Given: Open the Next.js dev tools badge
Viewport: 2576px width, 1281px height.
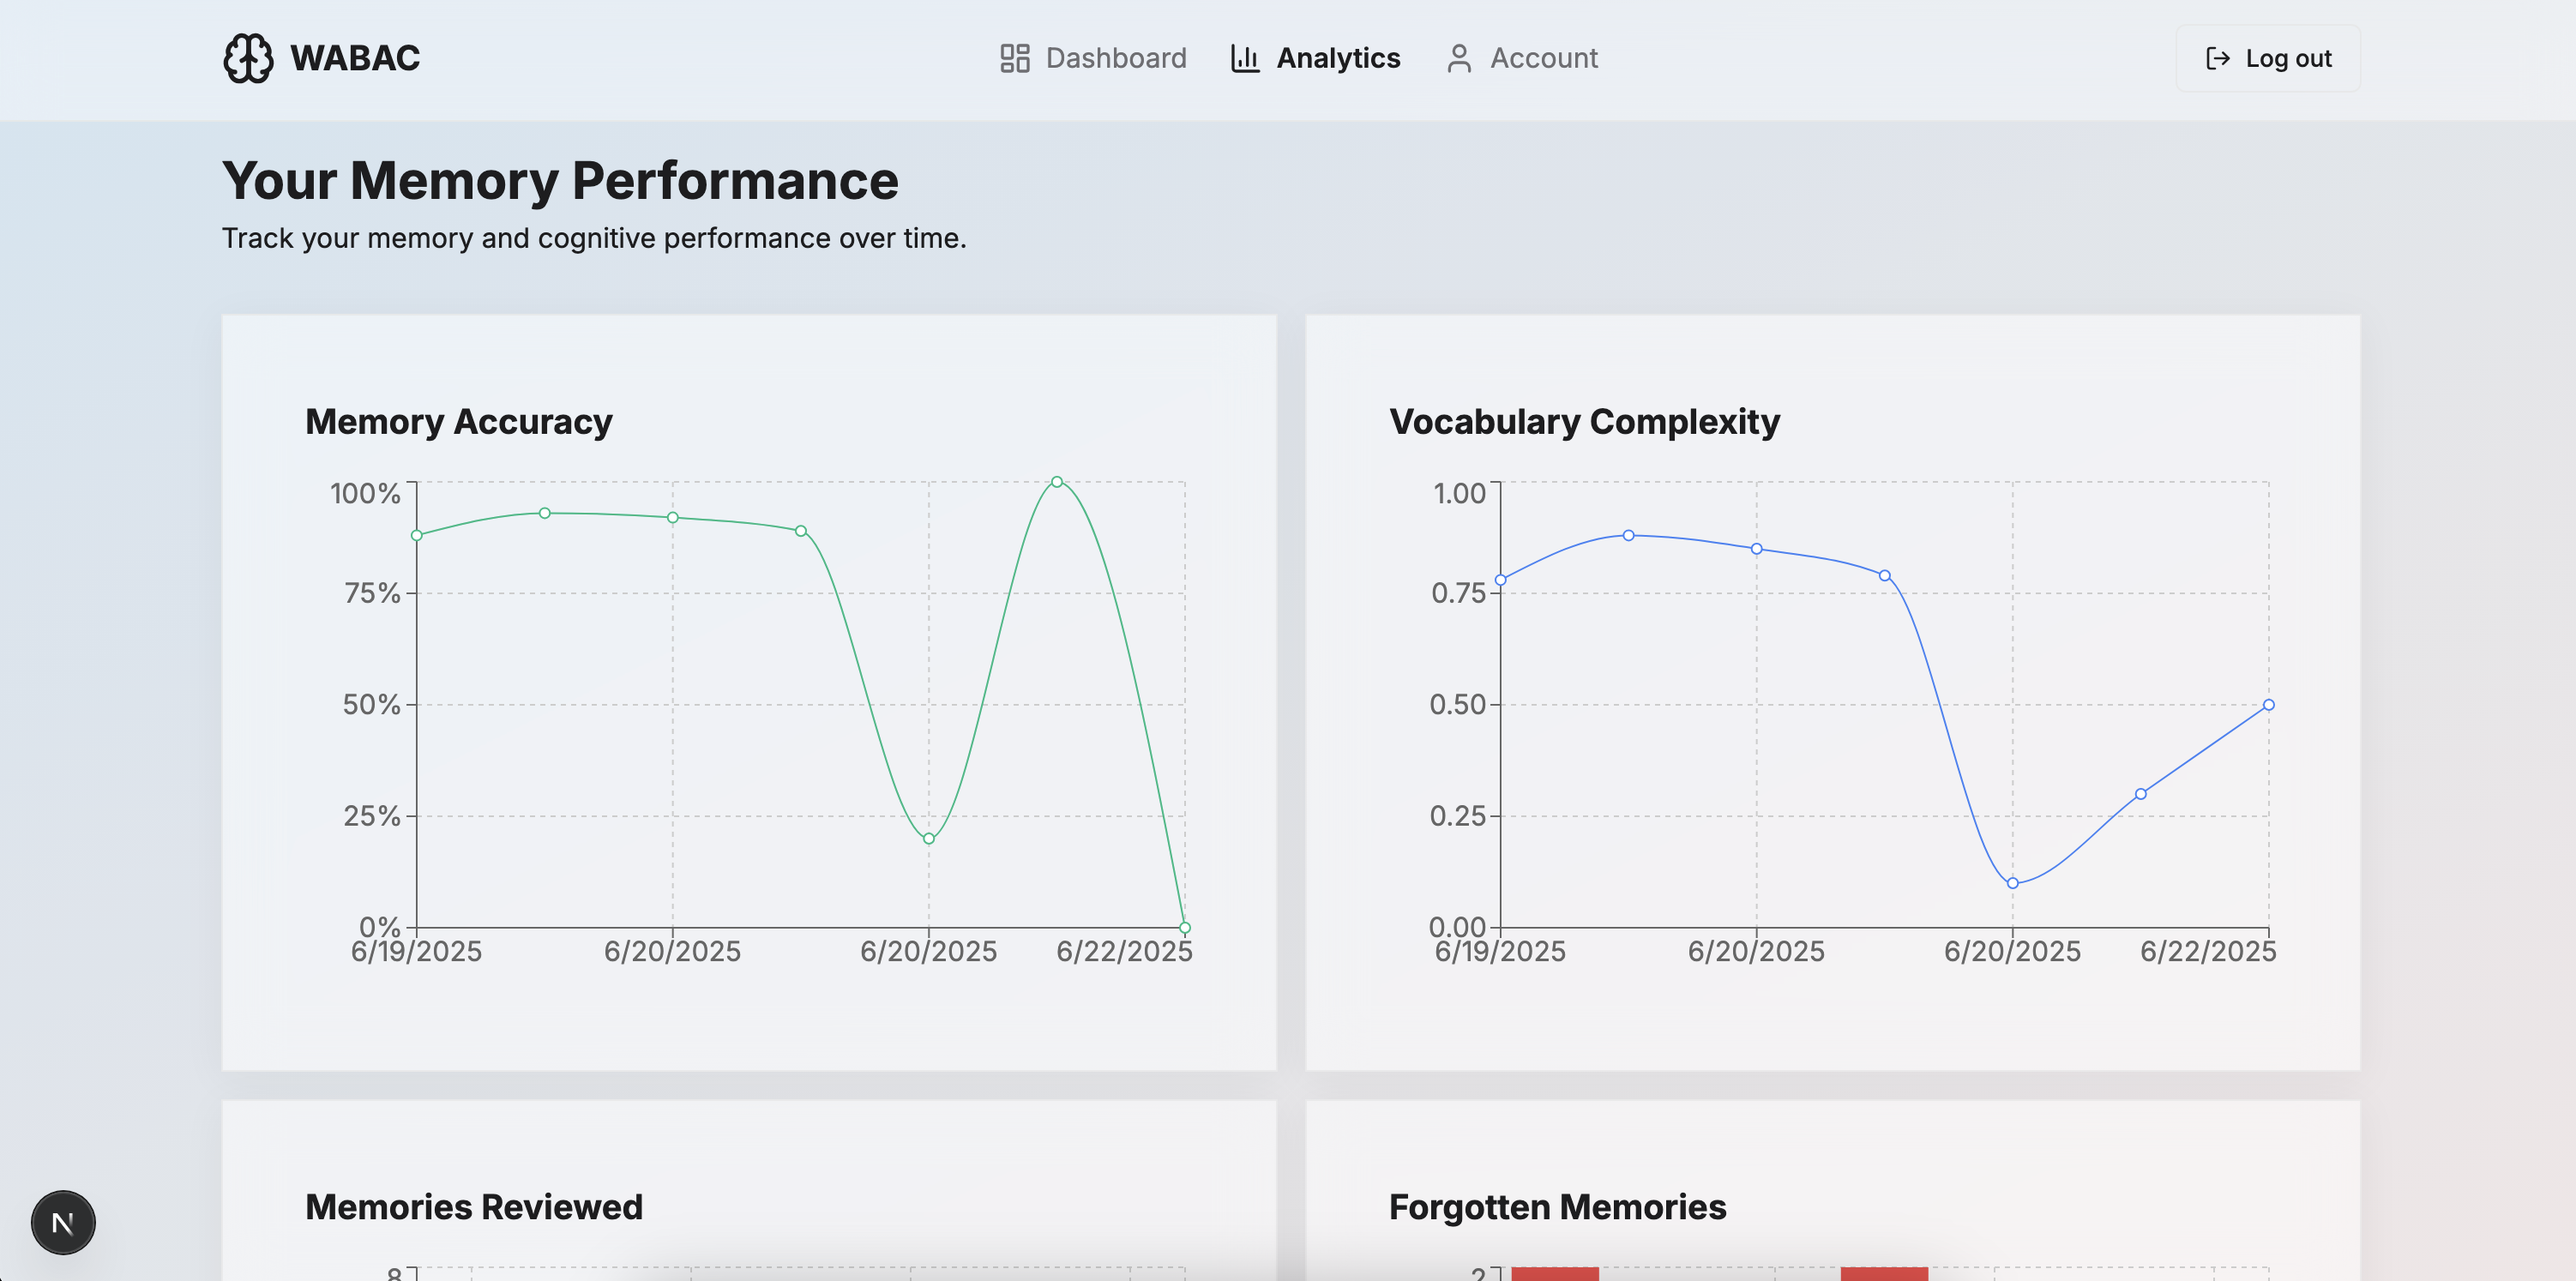Looking at the screenshot, I should point(63,1222).
